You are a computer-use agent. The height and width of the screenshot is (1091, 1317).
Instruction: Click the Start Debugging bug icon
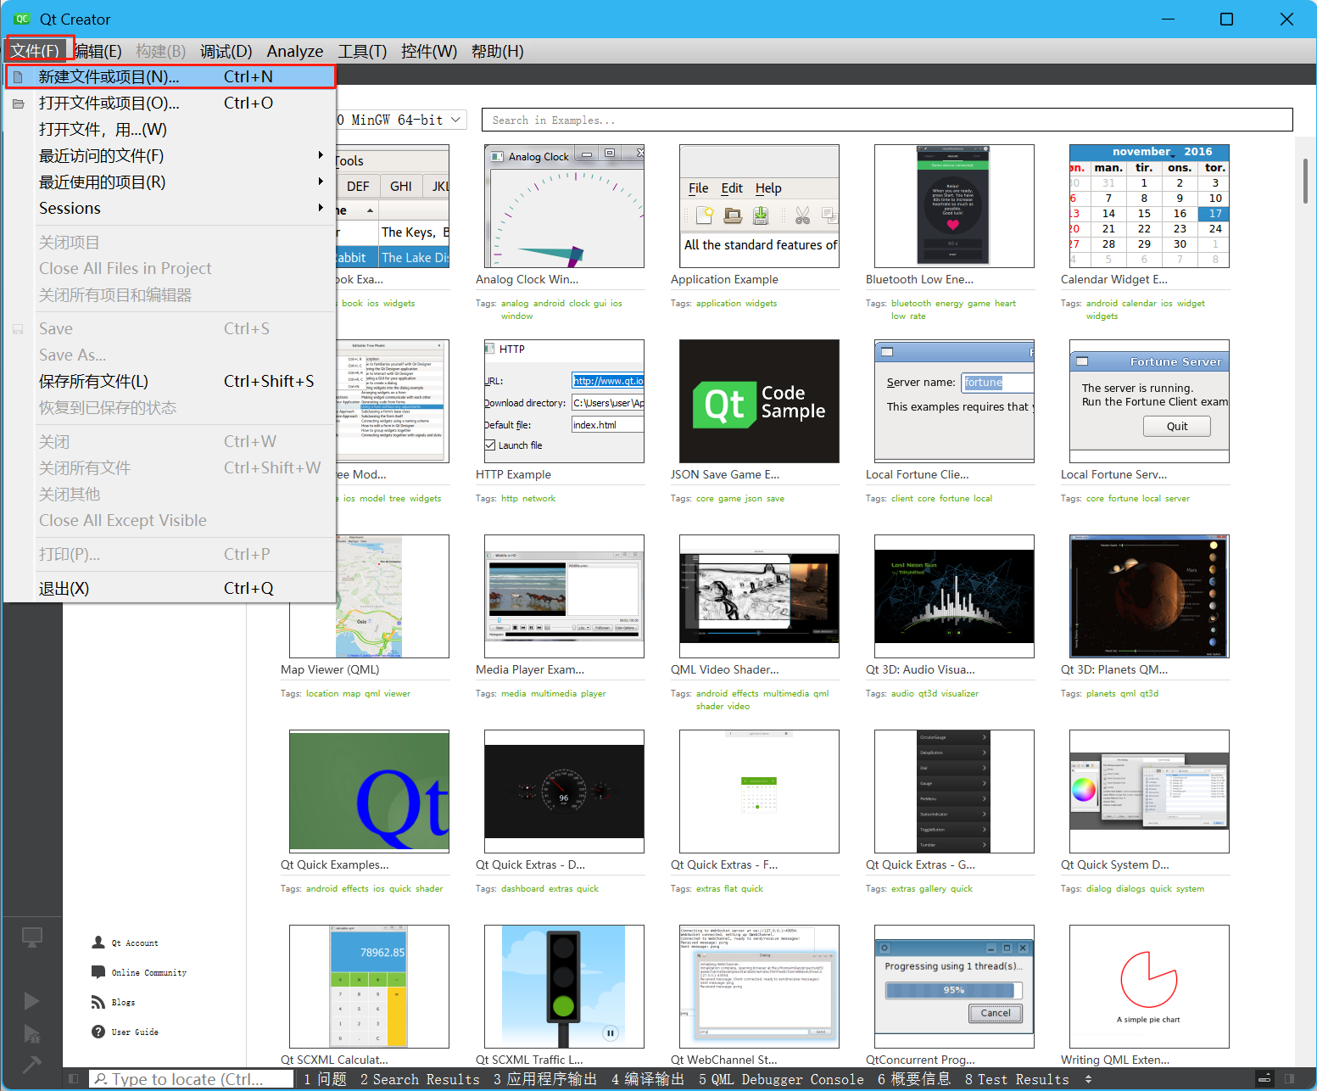31,1033
